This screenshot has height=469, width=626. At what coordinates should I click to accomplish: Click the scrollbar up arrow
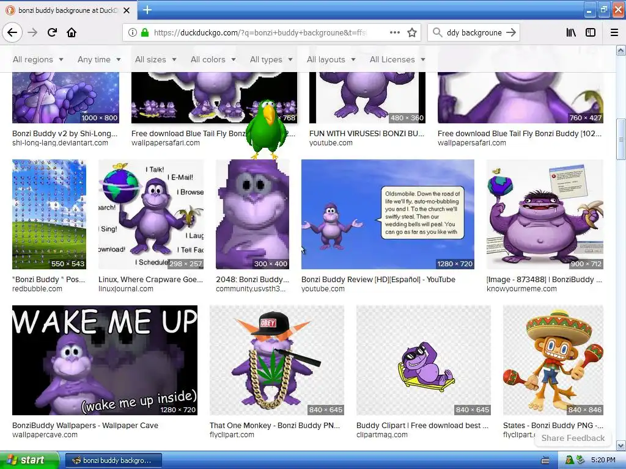point(621,50)
